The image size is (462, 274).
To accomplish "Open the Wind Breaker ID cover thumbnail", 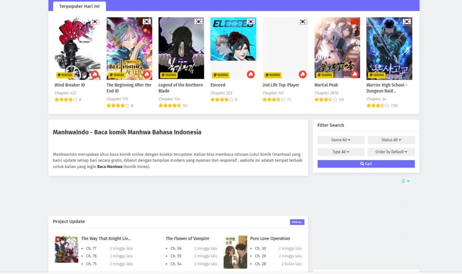I will pos(77,48).
